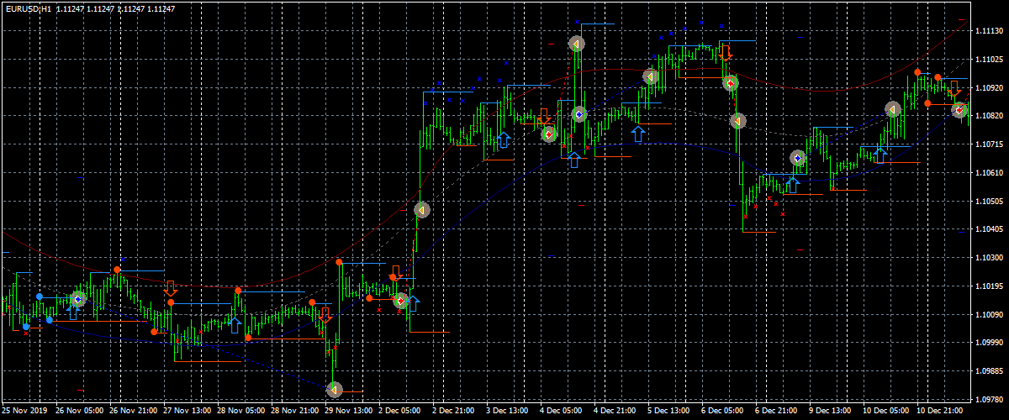Click the 6 Dec 21:00 time label
The height and width of the screenshot is (420, 1009).
tap(777, 412)
